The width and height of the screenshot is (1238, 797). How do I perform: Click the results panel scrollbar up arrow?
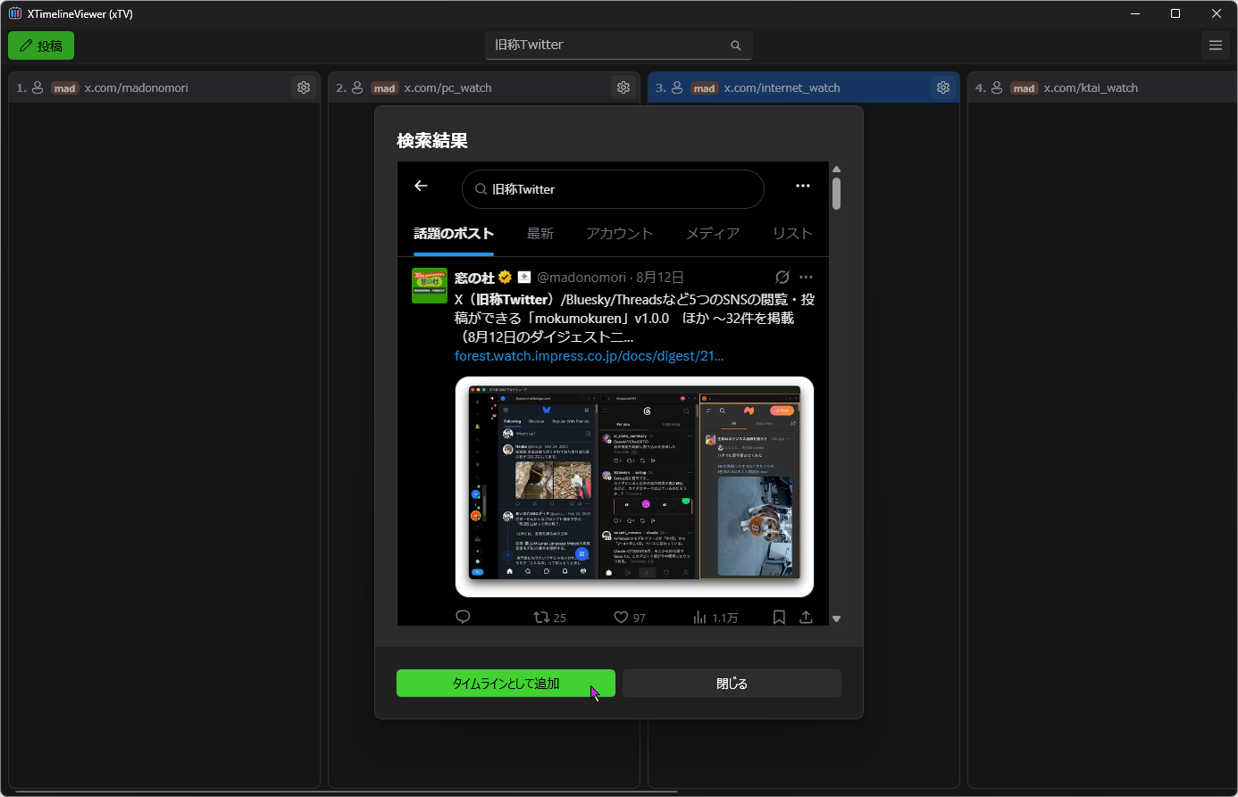pos(836,169)
